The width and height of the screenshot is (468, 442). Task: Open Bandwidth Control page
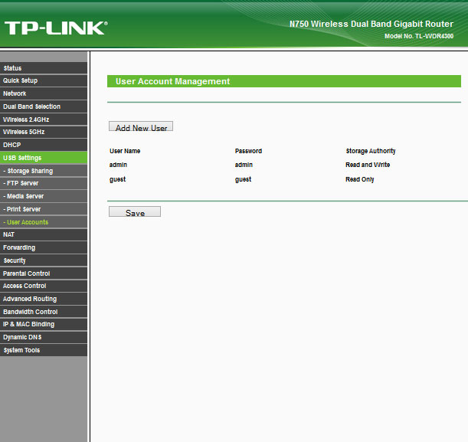tap(44, 312)
